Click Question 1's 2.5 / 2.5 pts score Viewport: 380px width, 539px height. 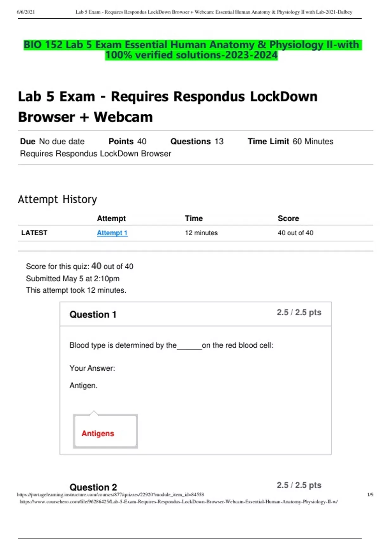click(299, 312)
